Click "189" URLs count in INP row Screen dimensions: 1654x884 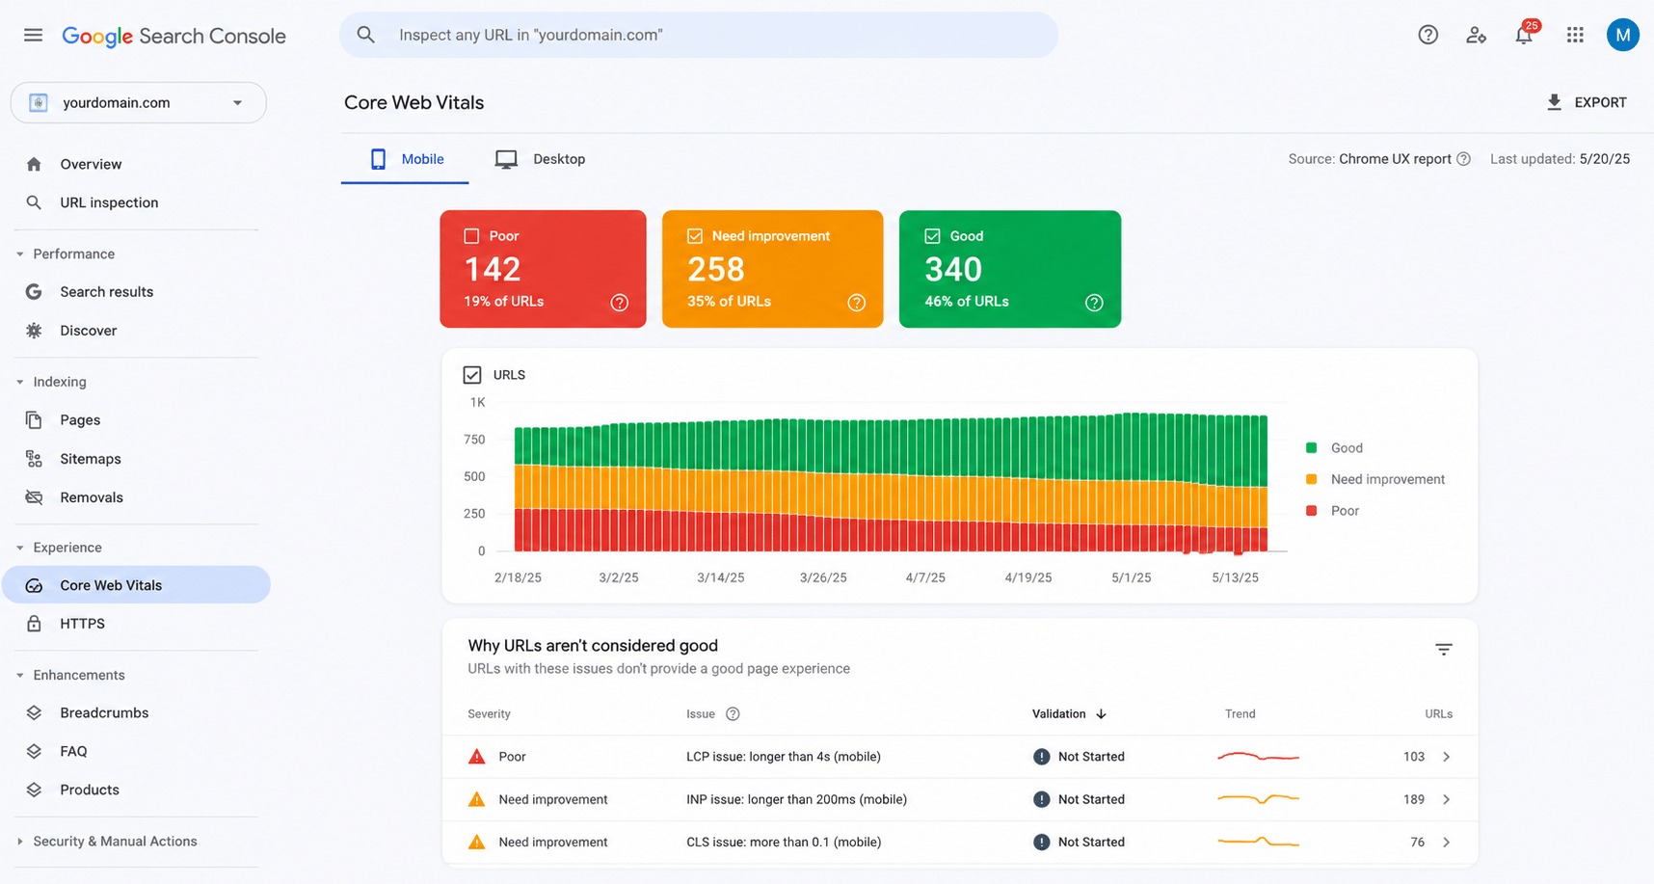click(x=1414, y=799)
